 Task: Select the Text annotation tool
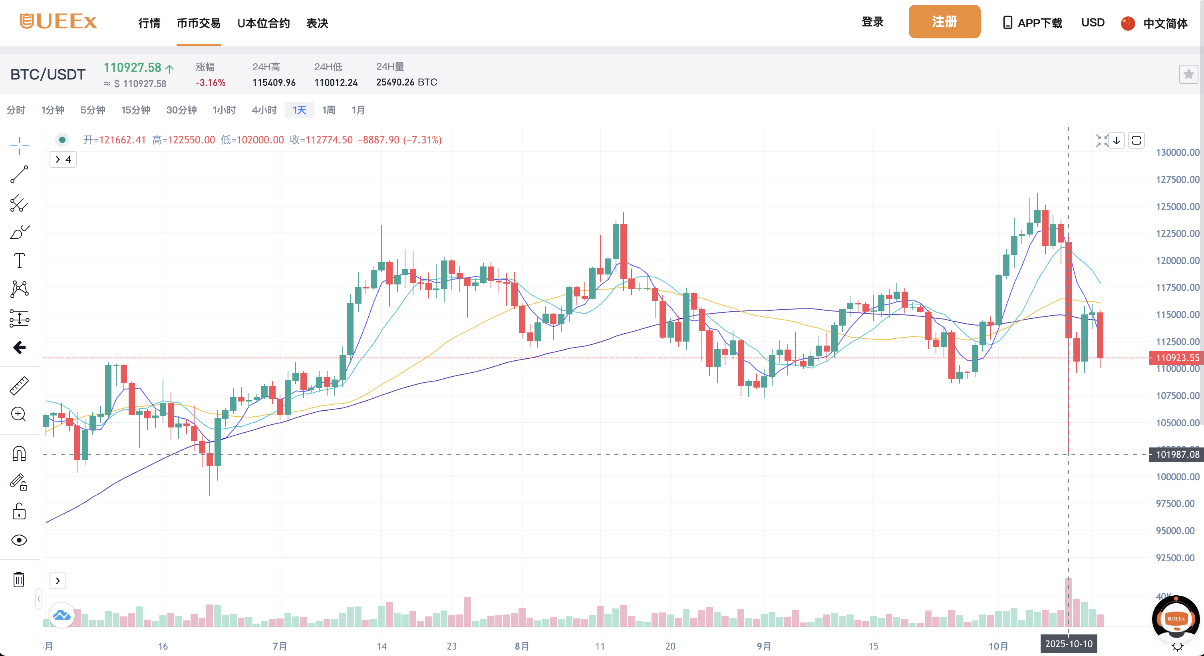(x=19, y=260)
